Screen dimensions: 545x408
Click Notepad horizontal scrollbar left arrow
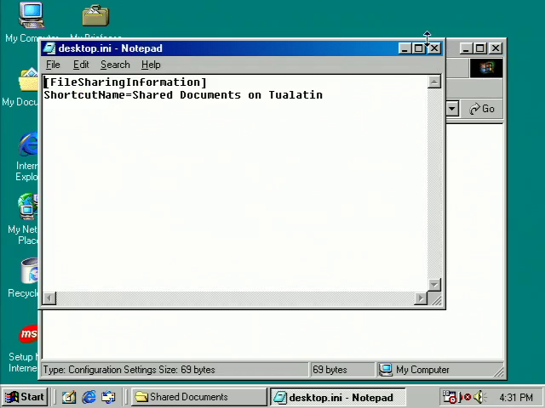click(x=49, y=298)
